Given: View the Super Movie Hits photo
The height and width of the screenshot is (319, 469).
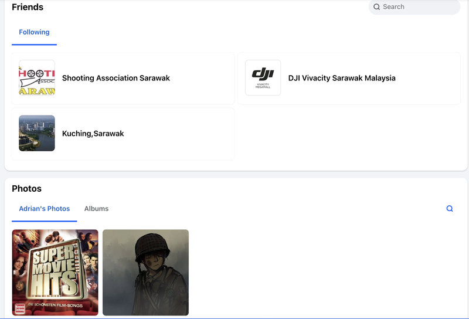Looking at the screenshot, I should [x=55, y=272].
